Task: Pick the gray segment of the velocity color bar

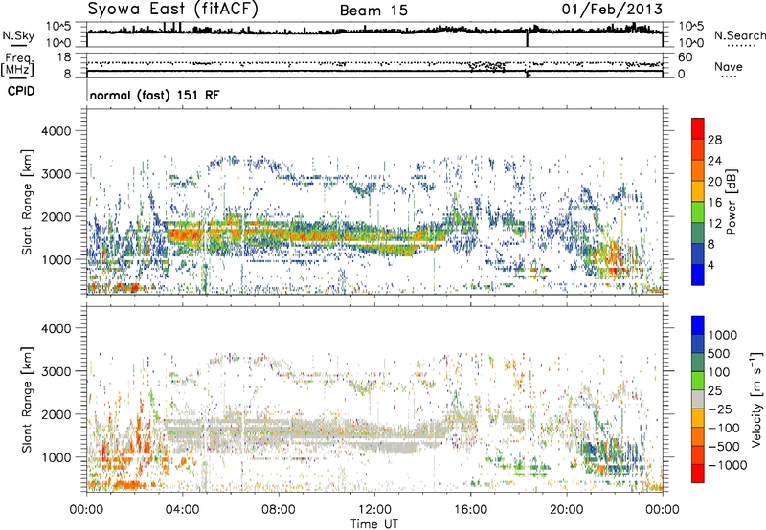Action: pos(698,399)
